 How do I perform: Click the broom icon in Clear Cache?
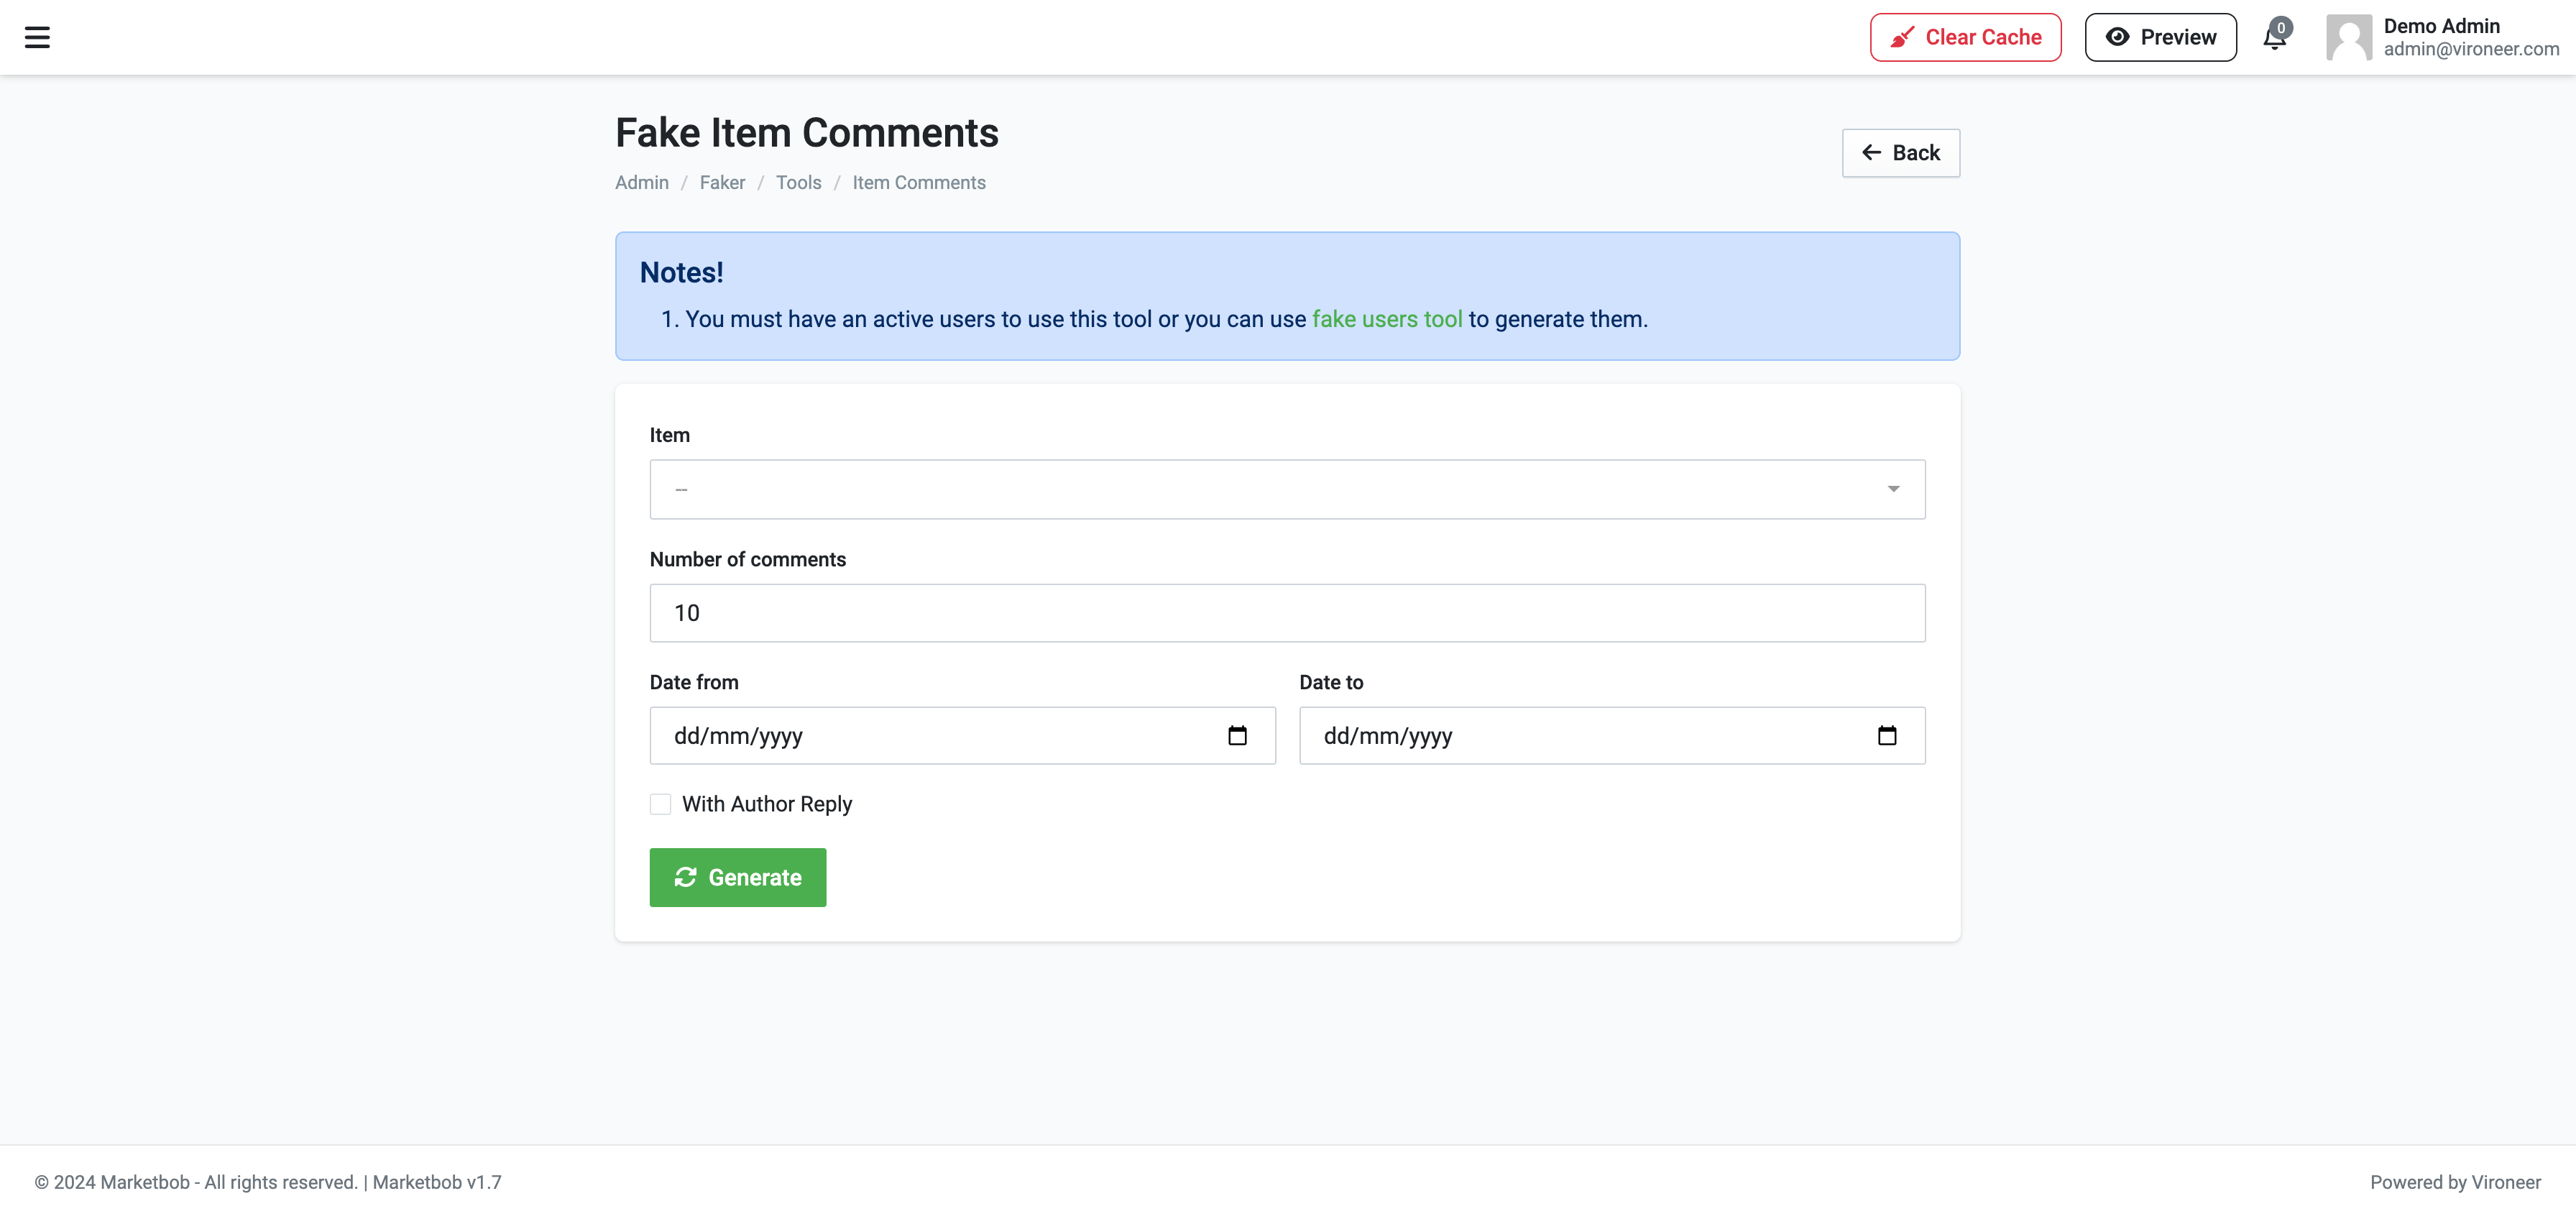click(1902, 37)
